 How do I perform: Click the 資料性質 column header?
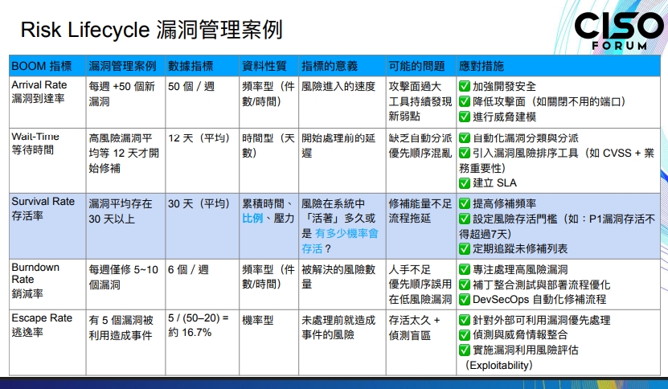[x=268, y=66]
